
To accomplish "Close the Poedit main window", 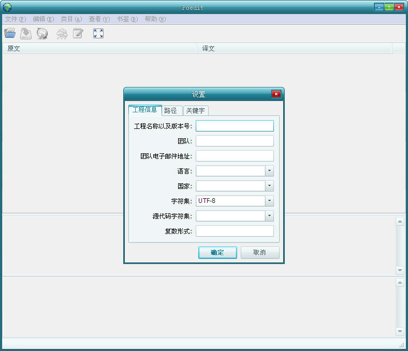I will point(399,7).
